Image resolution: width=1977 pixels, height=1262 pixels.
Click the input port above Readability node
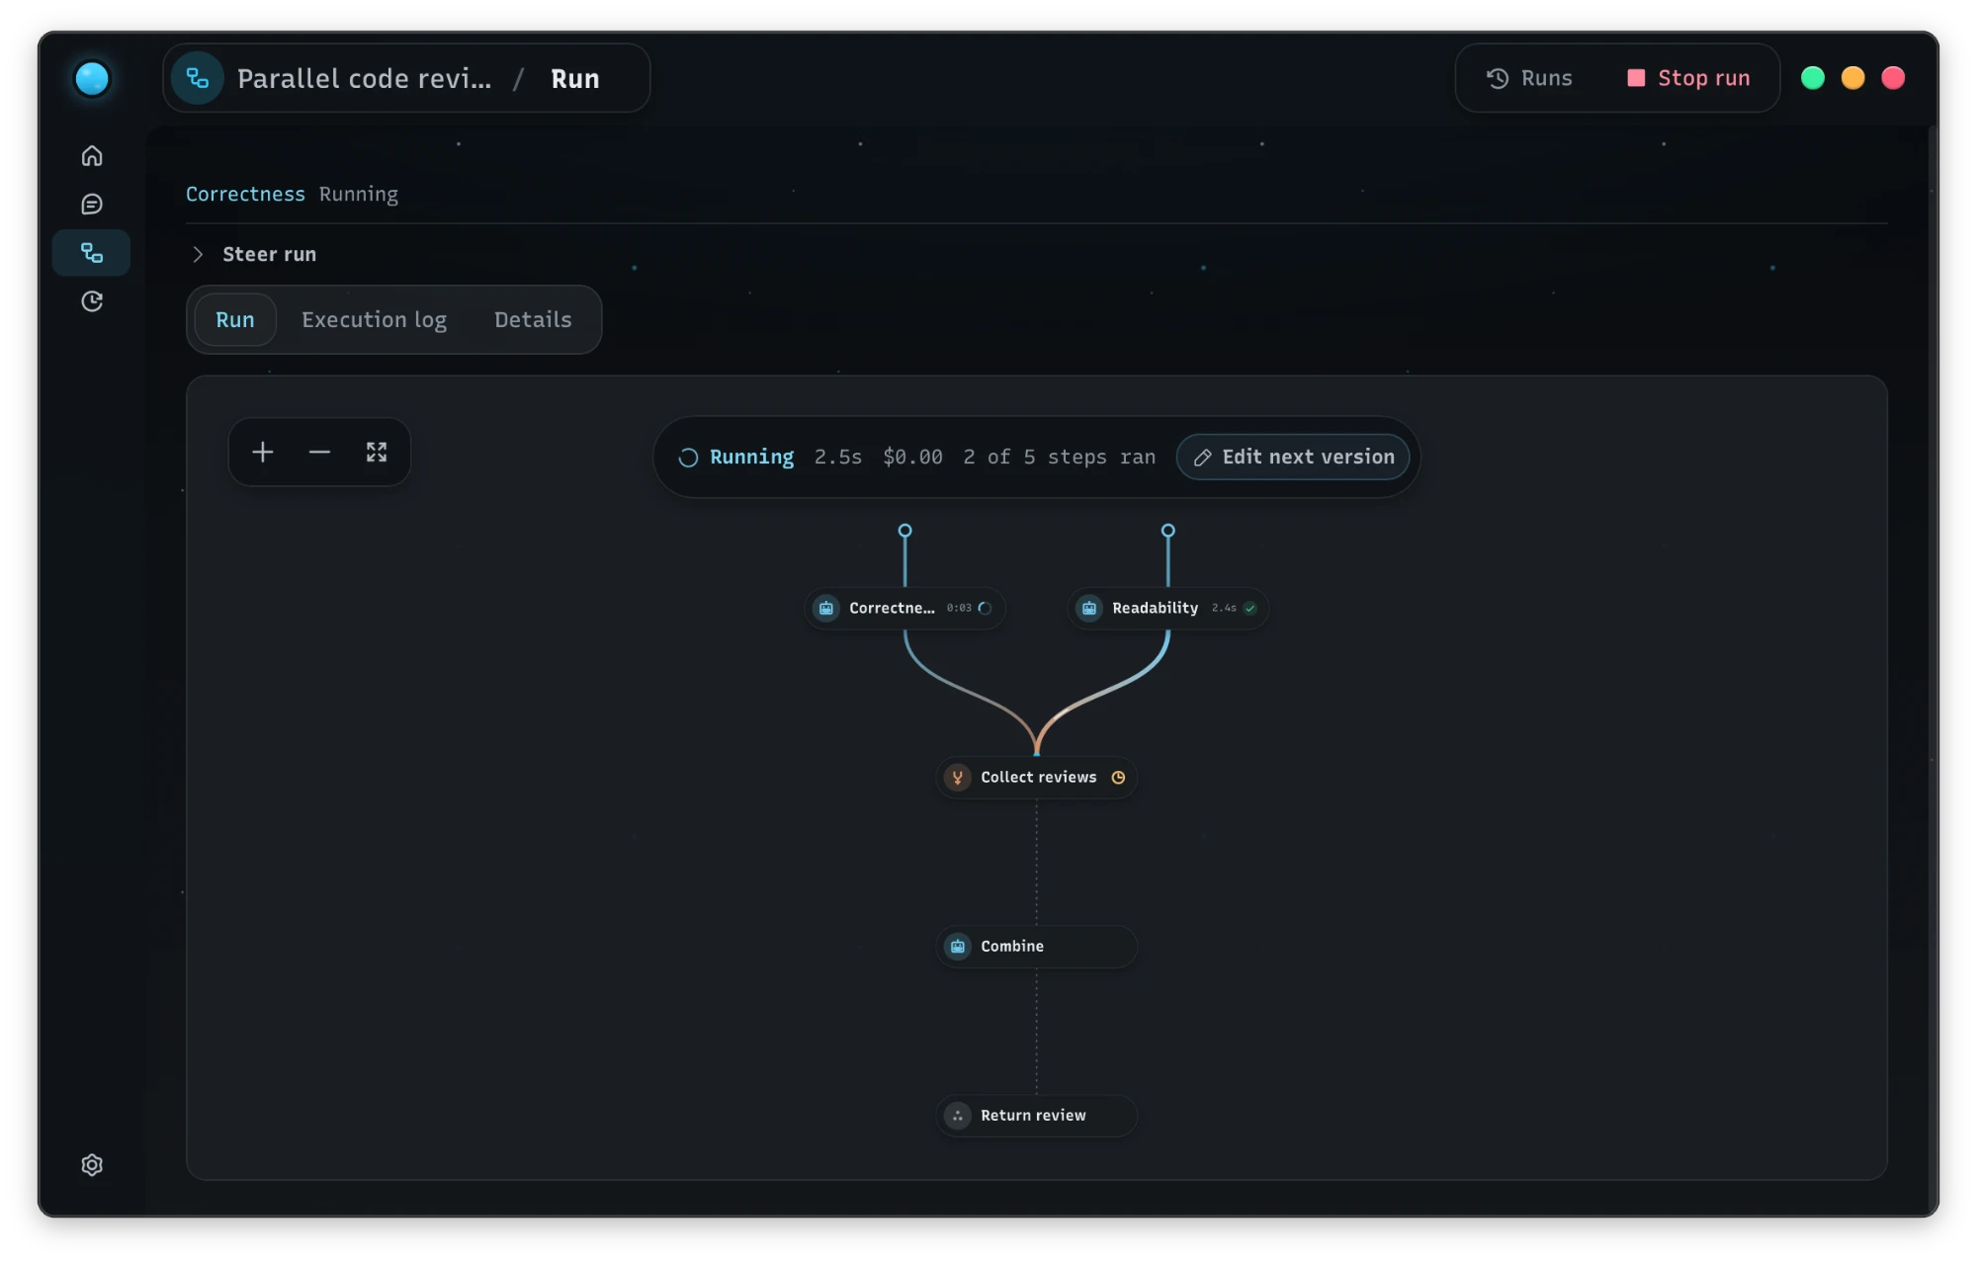[x=1168, y=531]
